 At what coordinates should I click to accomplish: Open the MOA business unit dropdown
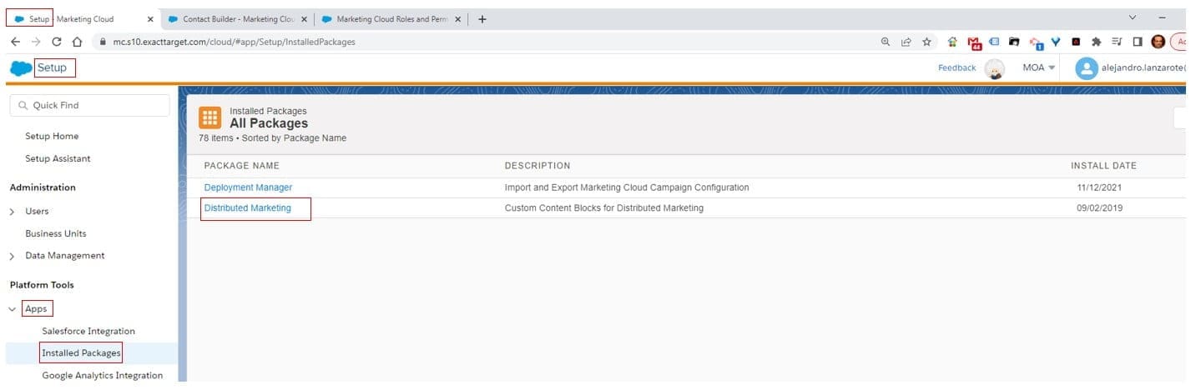(1039, 68)
